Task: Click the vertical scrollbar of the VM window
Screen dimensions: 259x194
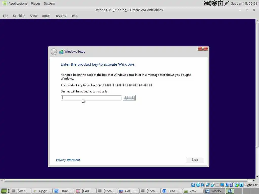Action: pos(257,85)
